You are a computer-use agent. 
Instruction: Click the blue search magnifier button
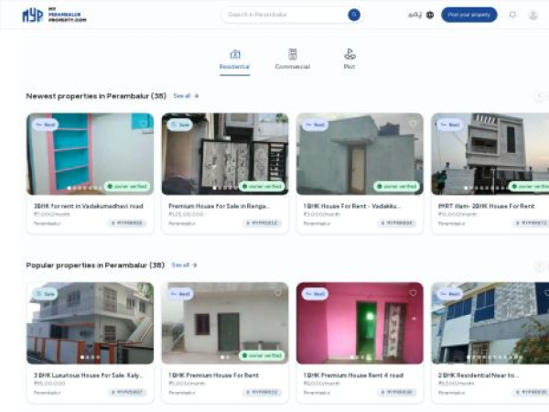click(354, 15)
